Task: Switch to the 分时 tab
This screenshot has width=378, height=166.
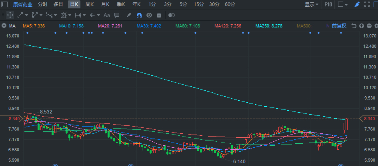Action: [x=43, y=4]
